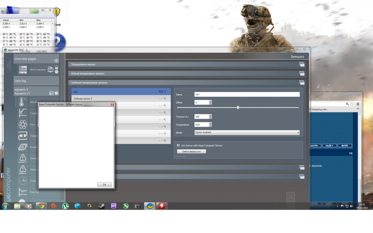Viewport: 373px width, 233px height.
Task: Untick Use Sensor with Aqua Computer Service
Action: [178, 145]
